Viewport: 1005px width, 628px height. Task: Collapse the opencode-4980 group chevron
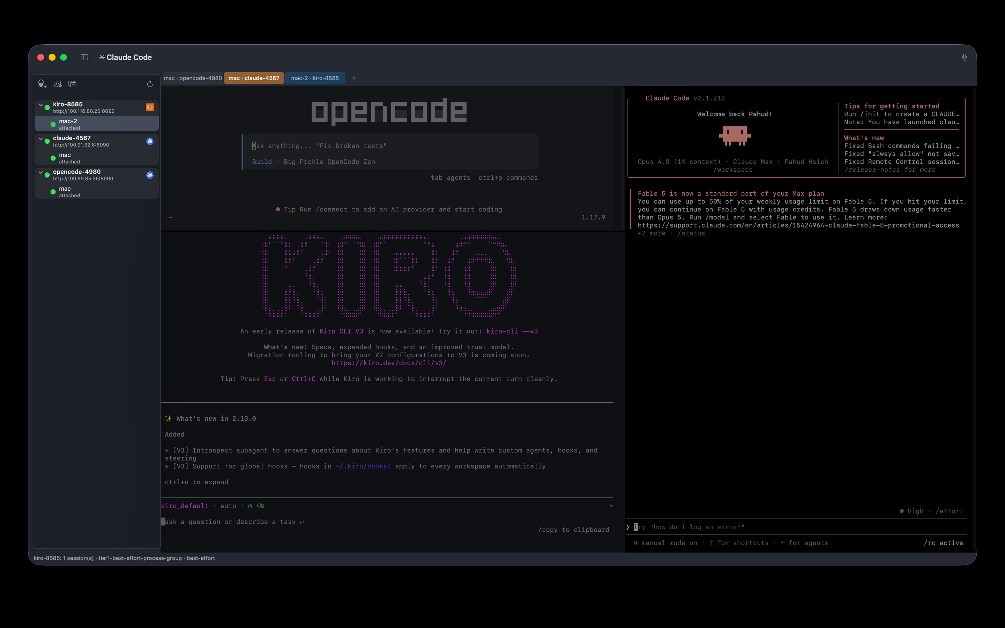[41, 172]
